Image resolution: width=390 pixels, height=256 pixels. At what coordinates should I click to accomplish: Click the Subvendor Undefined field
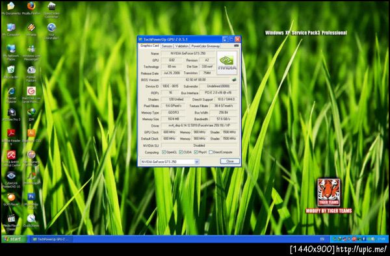(218, 86)
